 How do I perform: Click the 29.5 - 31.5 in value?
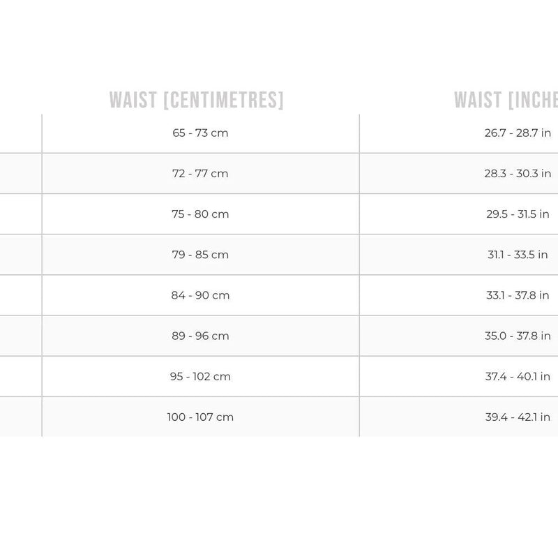pos(518,214)
